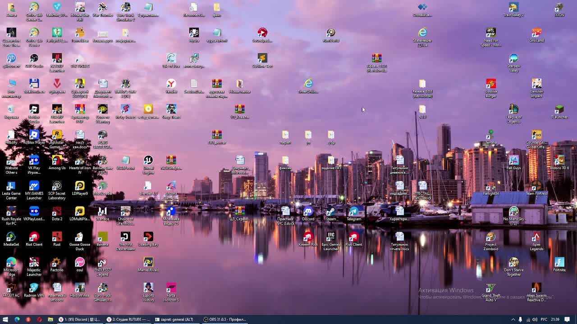Select the Don't Starve Together icon
Screen dimensions: 577x324
pyautogui.click(x=514, y=266)
